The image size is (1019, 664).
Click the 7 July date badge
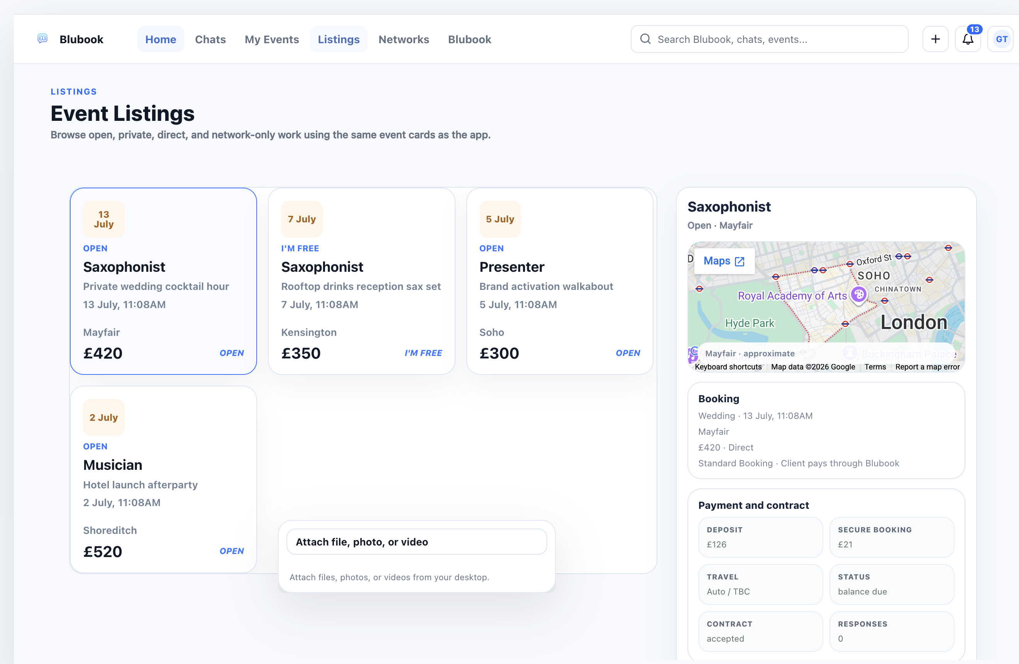tap(301, 219)
